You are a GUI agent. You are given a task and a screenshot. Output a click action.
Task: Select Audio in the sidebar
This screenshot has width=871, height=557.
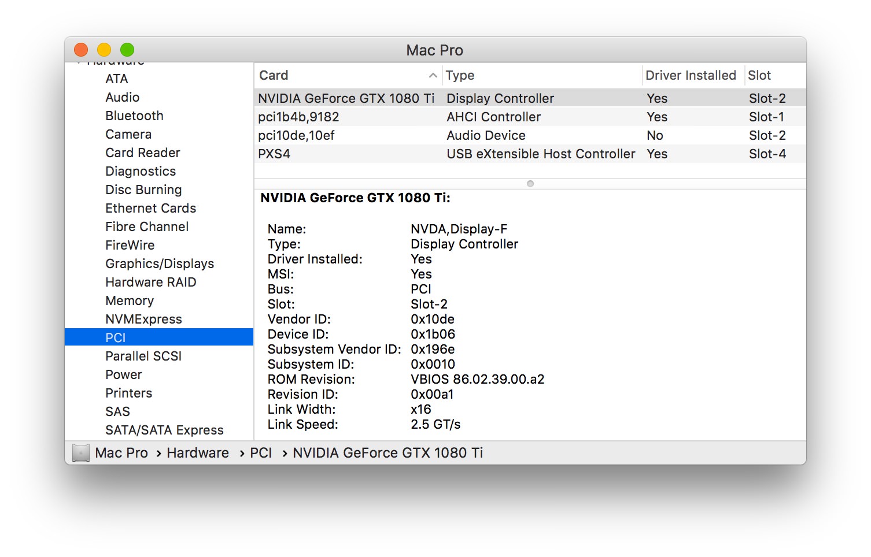(122, 97)
